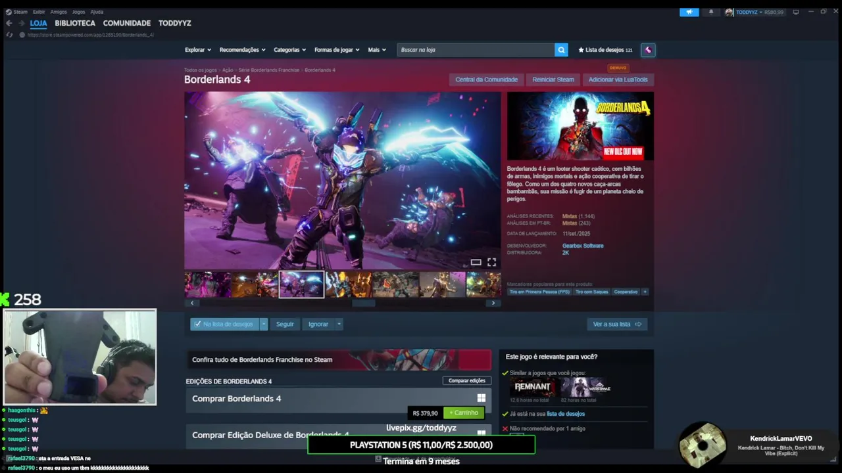Image resolution: width=842 pixels, height=473 pixels.
Task: Toggle fullscreen on the screenshot viewer
Action: 491,262
